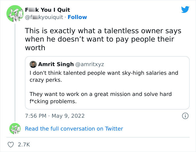Click avatar beside Read the full conversation
Screen dimensions: 196x152
click(15, 129)
